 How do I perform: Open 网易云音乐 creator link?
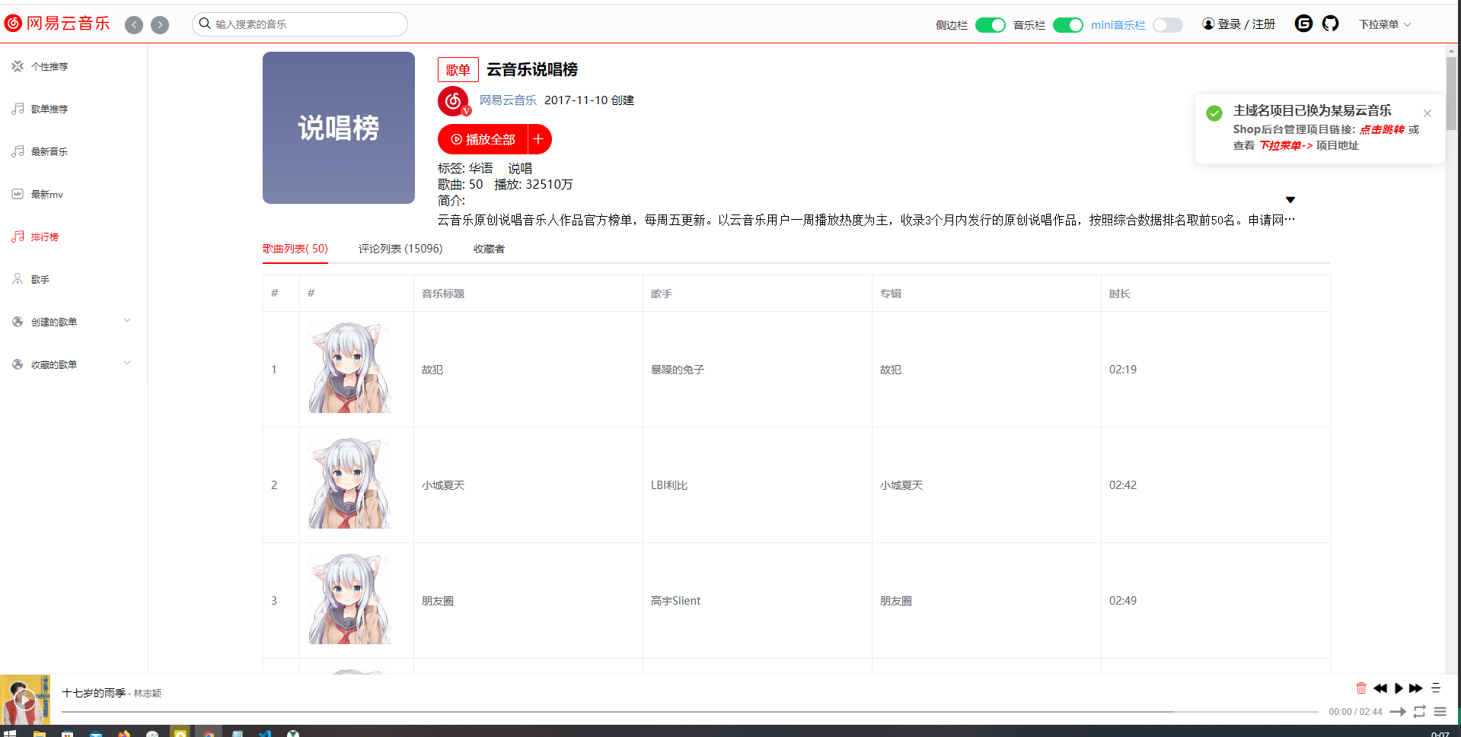coord(508,100)
